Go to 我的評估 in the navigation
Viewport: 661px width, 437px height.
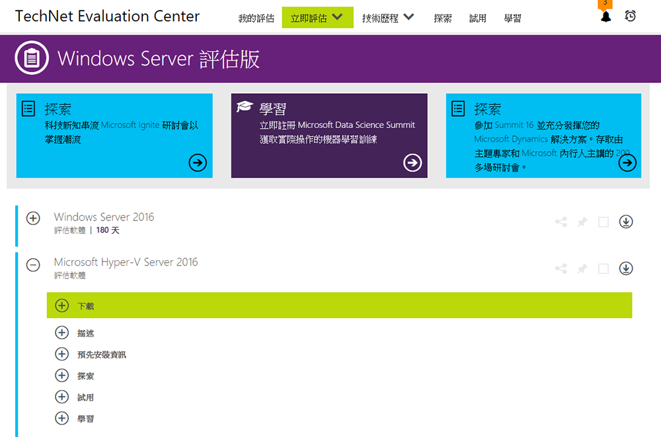tap(256, 18)
